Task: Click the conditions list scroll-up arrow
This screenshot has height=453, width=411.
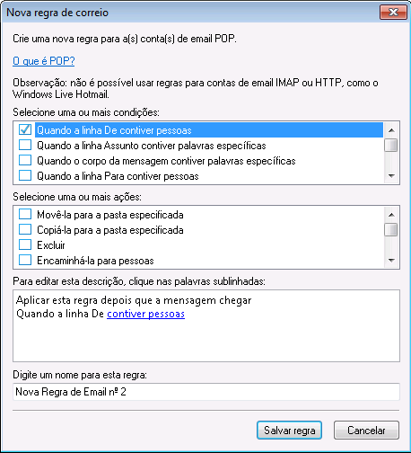Action: coord(391,130)
